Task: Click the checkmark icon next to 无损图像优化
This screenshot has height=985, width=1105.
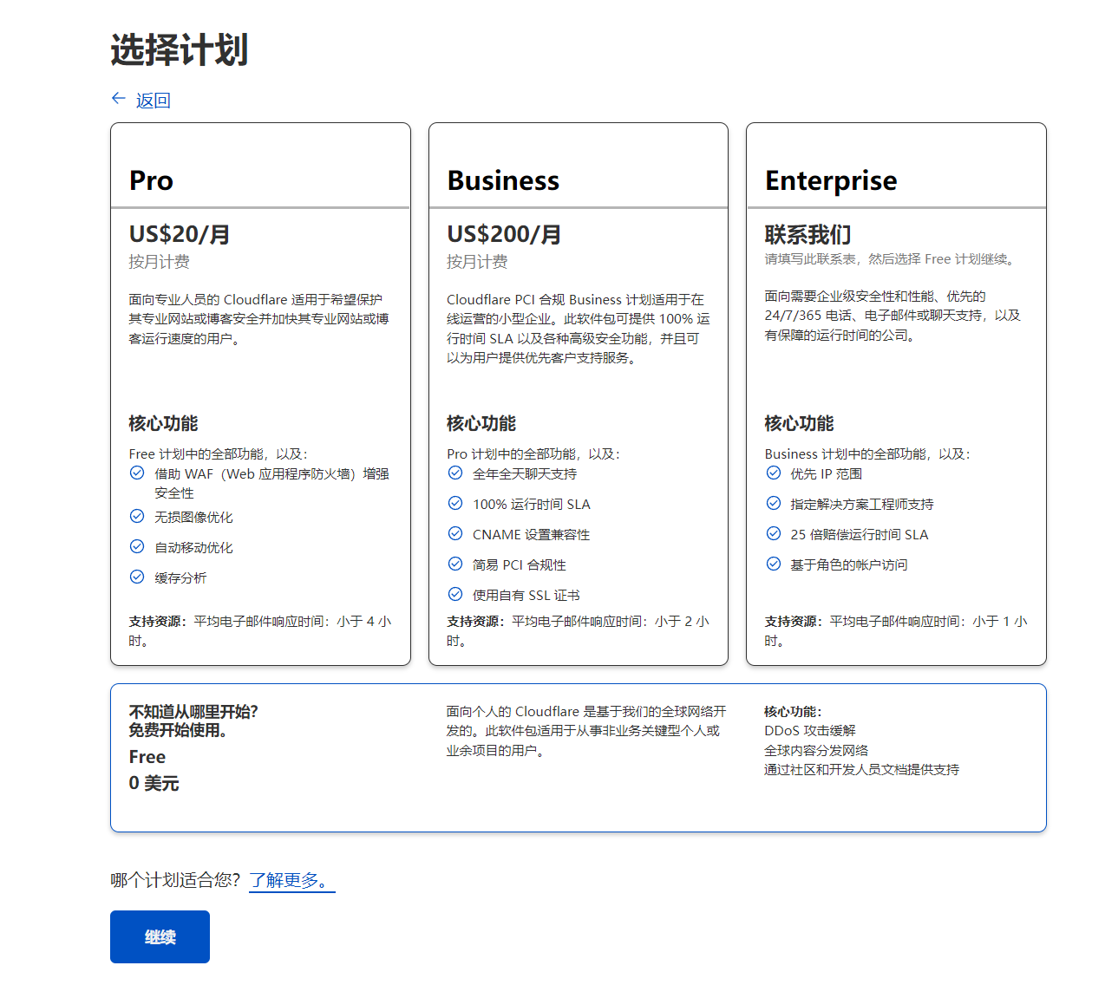Action: point(137,516)
